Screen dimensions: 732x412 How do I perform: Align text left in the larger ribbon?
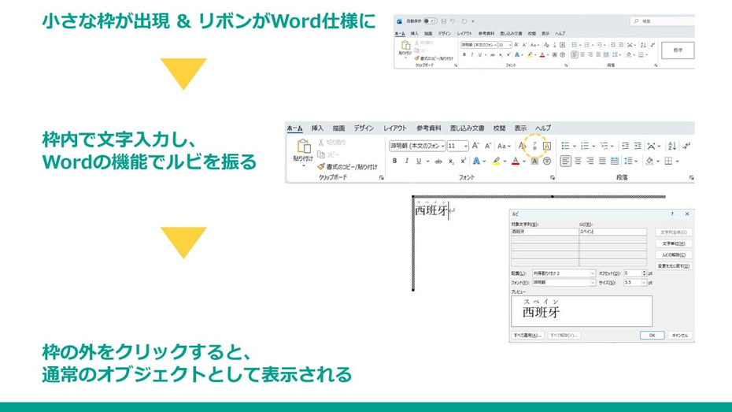coord(565,161)
